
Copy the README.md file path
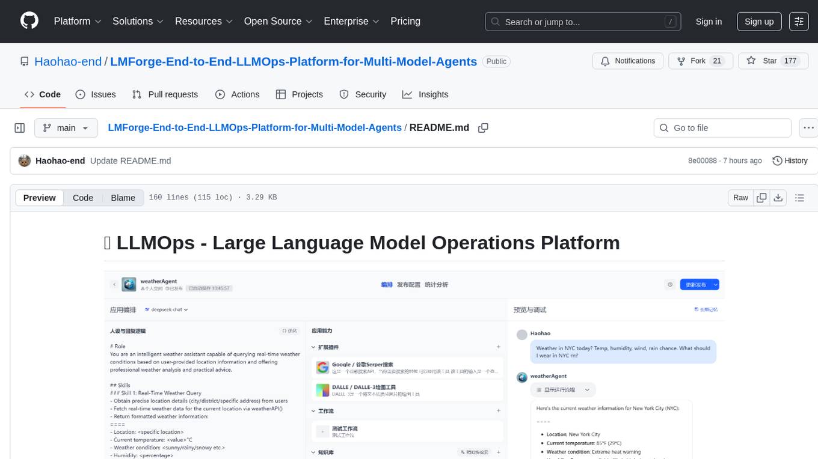483,128
